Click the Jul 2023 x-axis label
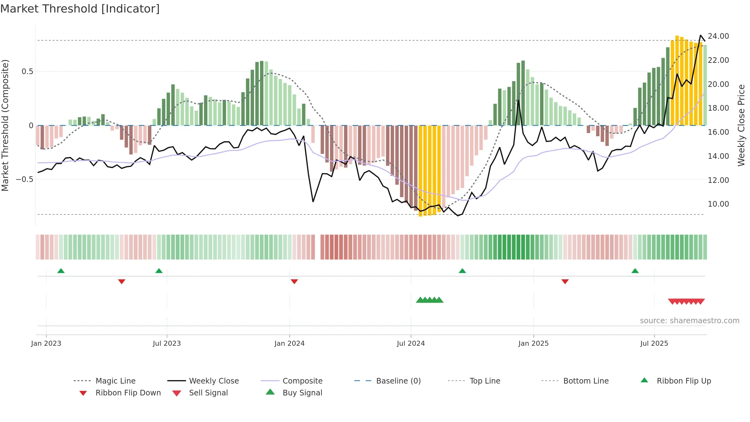 pyautogui.click(x=167, y=343)
